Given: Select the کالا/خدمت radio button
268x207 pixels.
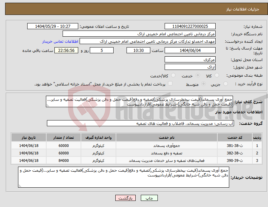Looking at the screenshot, I should pyautogui.click(x=173, y=75).
